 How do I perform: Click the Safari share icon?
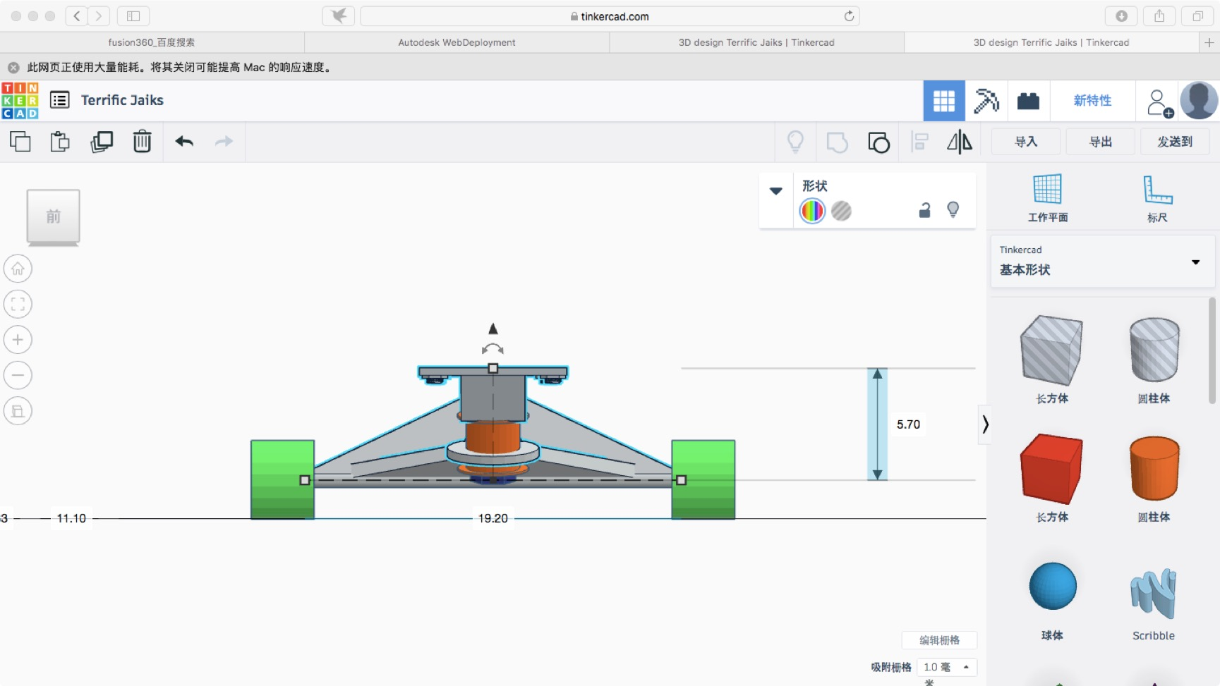1159,16
